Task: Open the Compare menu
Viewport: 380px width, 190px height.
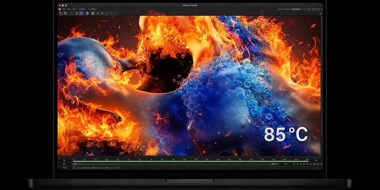Action: tap(82, 9)
